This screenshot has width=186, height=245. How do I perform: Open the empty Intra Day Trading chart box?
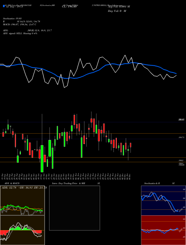coord(74,208)
